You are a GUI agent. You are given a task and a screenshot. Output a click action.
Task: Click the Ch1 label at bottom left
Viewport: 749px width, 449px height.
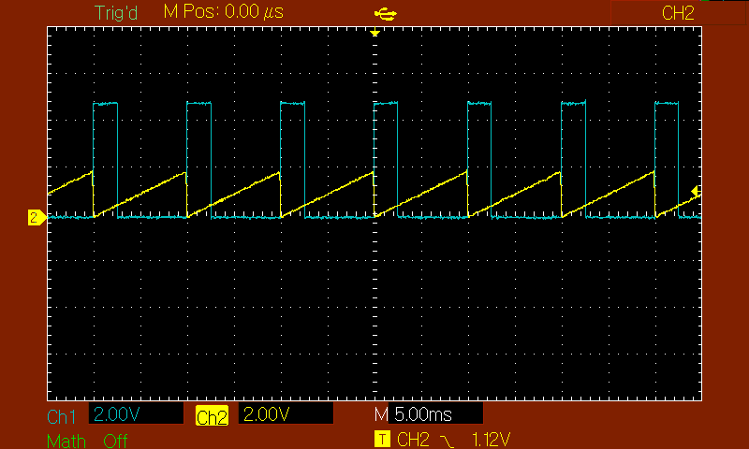[61, 417]
